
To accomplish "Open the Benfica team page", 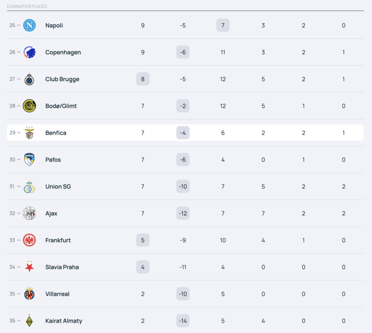I will [56, 133].
